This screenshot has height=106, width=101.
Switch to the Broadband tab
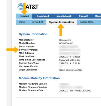[x=43, y=16]
